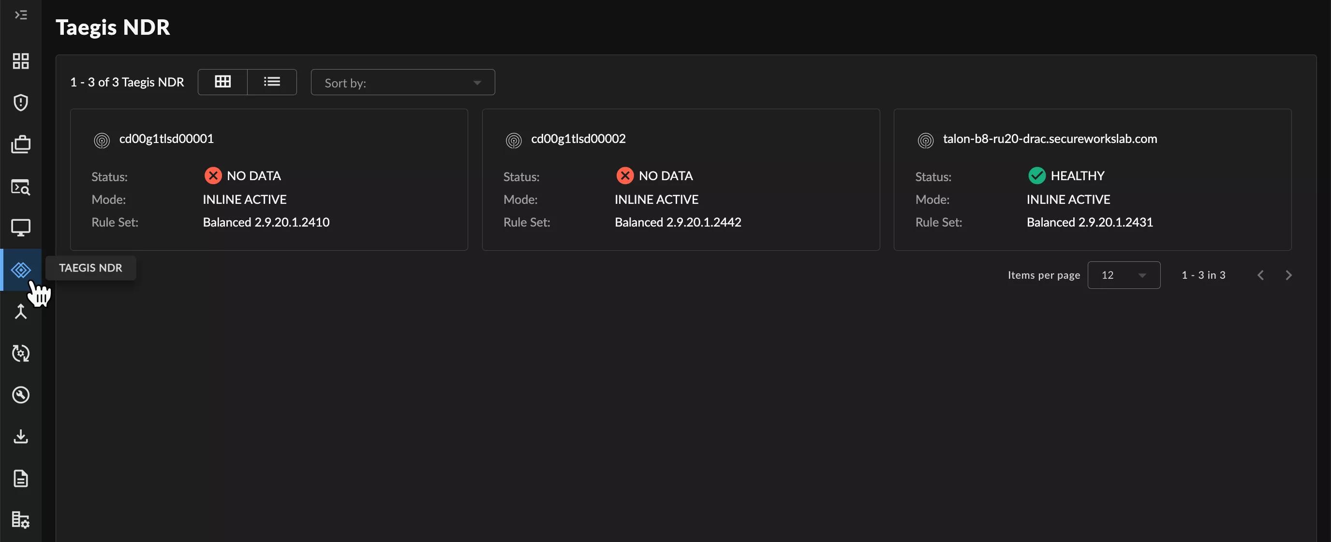Go to previous page of results

[1261, 275]
